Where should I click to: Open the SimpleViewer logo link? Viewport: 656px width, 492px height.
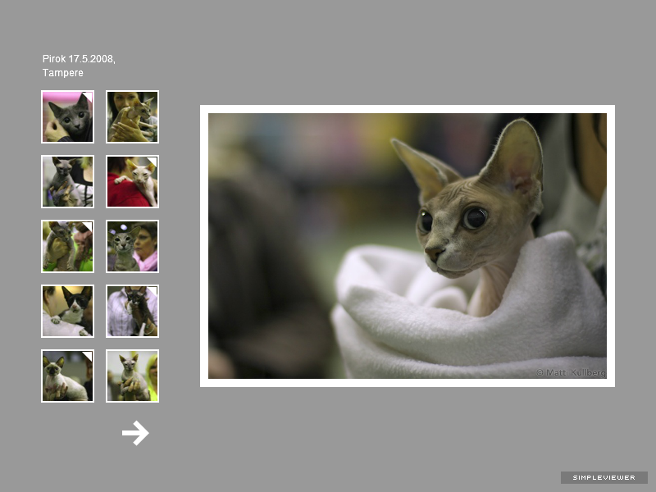[604, 477]
